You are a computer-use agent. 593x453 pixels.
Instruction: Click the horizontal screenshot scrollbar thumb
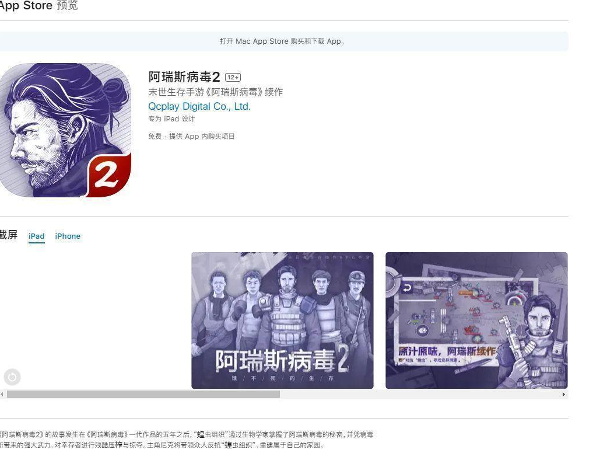pos(143,394)
